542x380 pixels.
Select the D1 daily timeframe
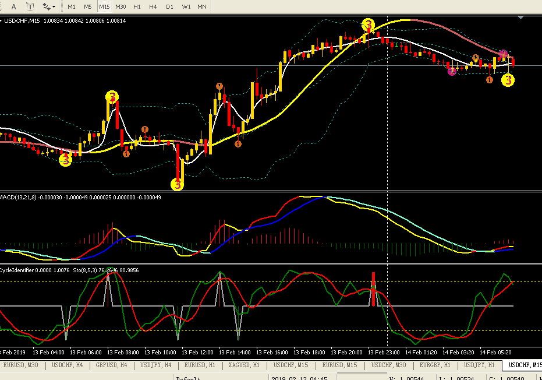tap(169, 6)
